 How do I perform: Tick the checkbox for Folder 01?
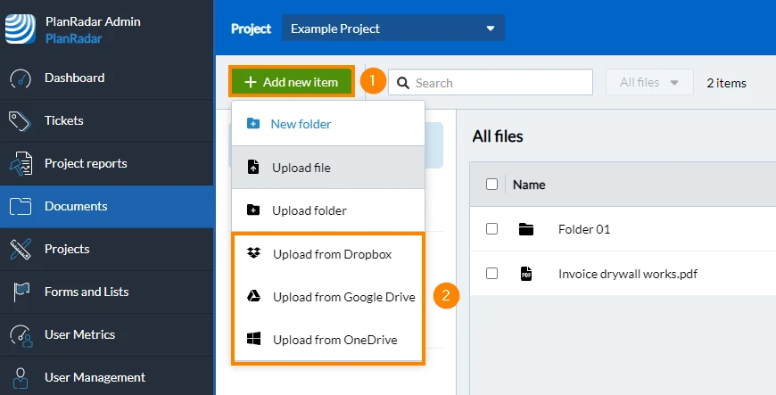point(491,228)
